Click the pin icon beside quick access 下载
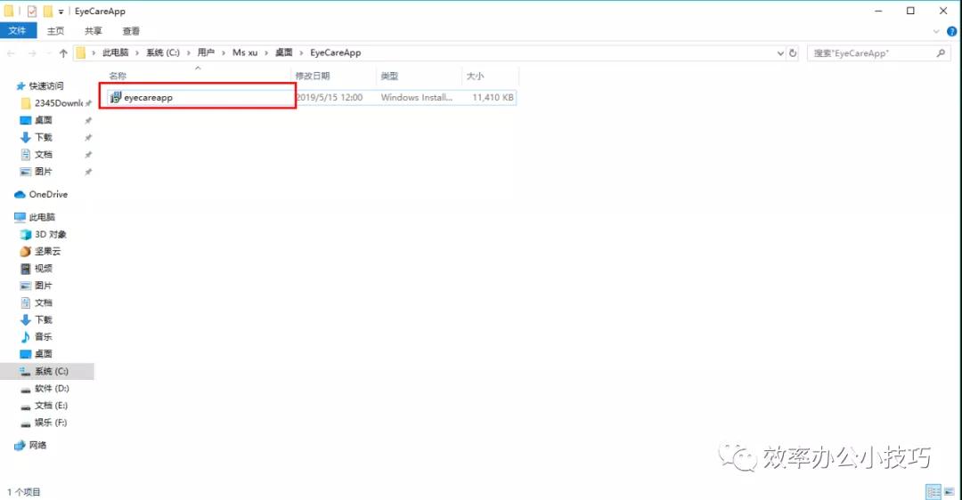Viewport: 962px width, 500px height. point(88,137)
